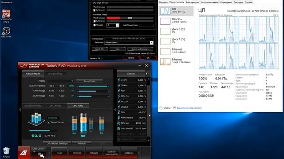Image resolution: width=284 pixels, height=159 pixels.
Task: Select the VCCIO voltage sensor icon
Action: [x=119, y=102]
